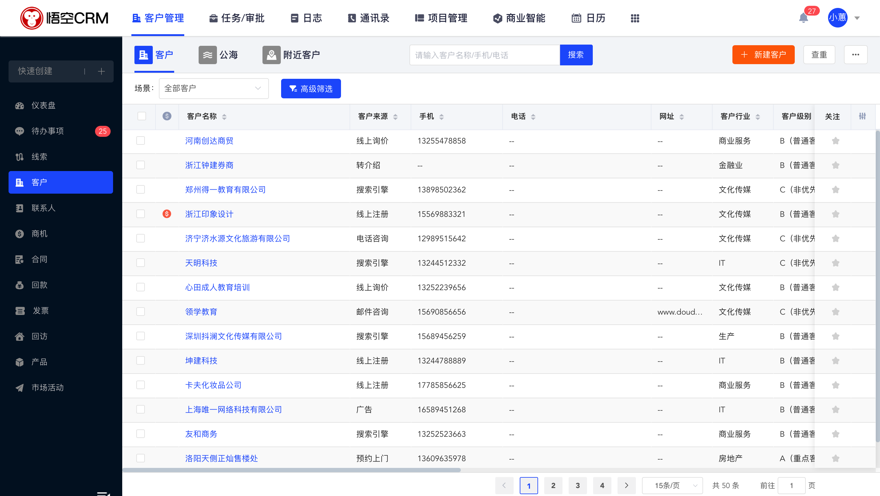Click 高级筛选 button

tap(311, 88)
